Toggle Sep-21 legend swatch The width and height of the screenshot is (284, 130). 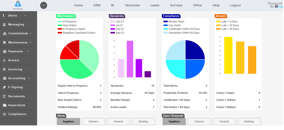pos(113,33)
